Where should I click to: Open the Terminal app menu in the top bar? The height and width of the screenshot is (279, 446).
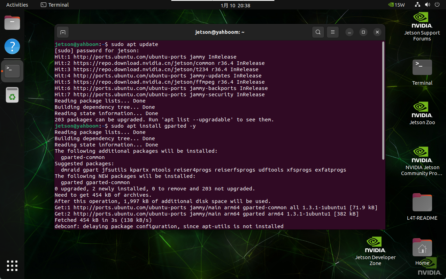tap(55, 5)
